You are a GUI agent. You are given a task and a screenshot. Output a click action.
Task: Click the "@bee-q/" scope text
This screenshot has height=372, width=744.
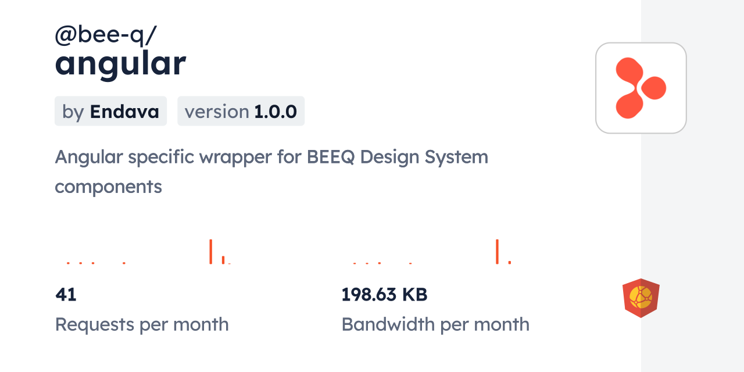105,35
